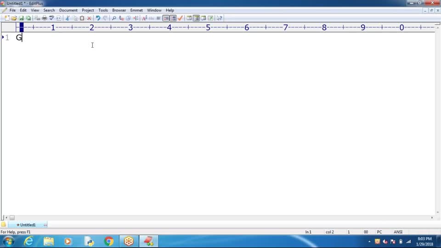Click the Copy toolbar icon
441x248 pixels.
point(75,18)
